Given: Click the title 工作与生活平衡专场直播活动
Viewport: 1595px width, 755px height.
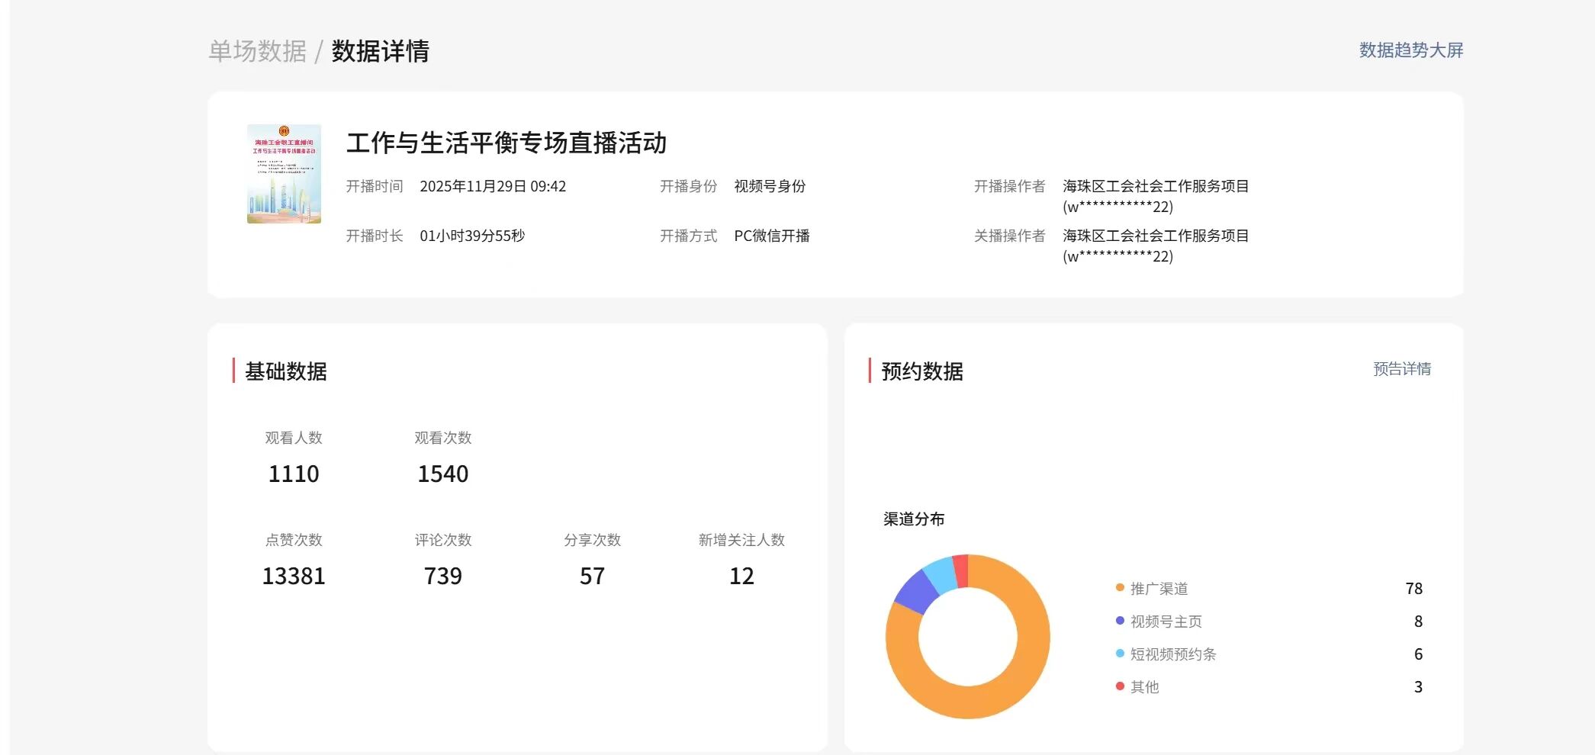Looking at the screenshot, I should [x=506, y=143].
